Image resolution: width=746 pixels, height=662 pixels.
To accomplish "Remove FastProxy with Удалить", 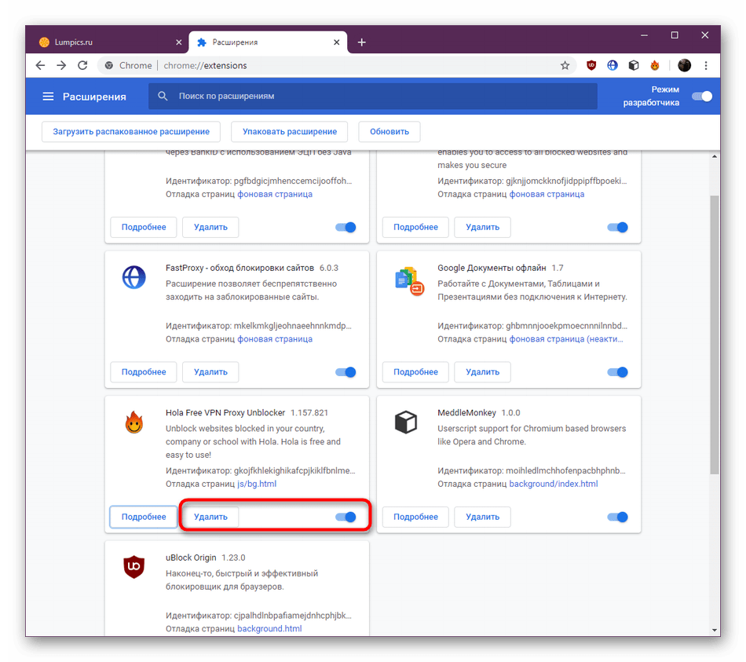I will [210, 371].
